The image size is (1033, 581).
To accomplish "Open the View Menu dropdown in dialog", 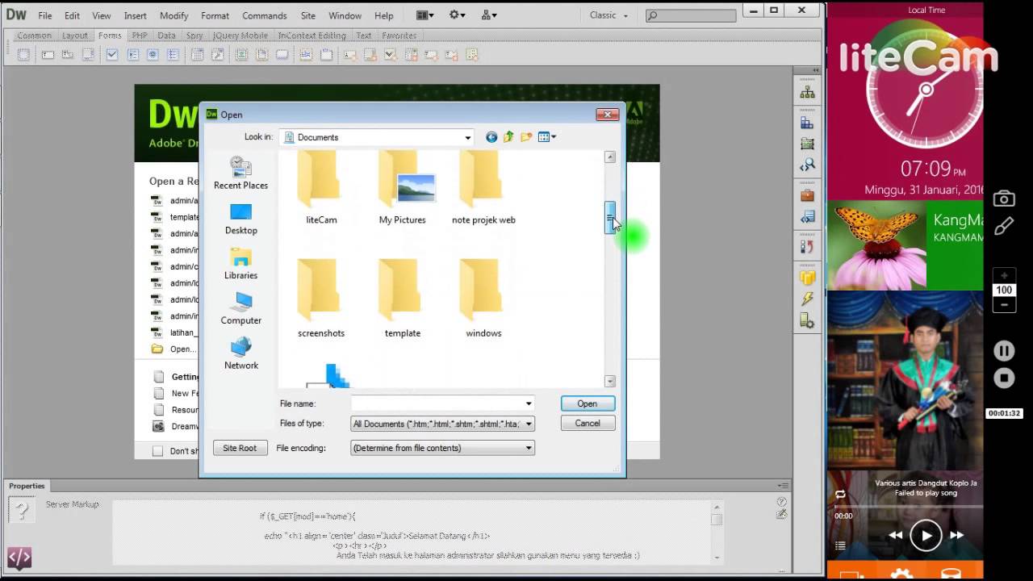I will point(547,137).
